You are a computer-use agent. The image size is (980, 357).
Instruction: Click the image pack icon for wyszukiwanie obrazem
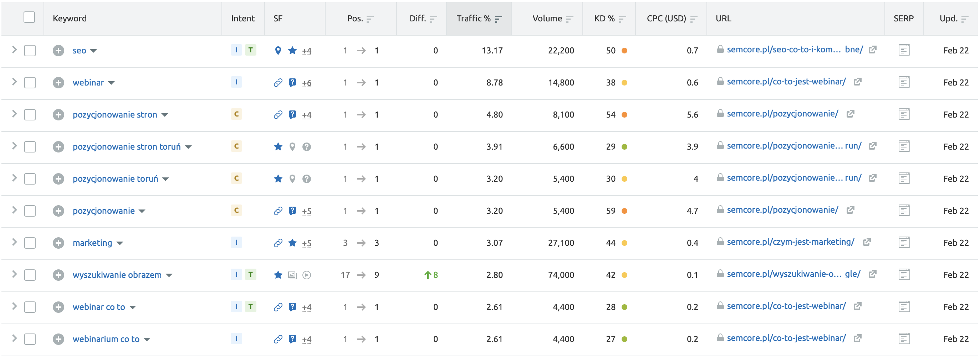point(292,275)
